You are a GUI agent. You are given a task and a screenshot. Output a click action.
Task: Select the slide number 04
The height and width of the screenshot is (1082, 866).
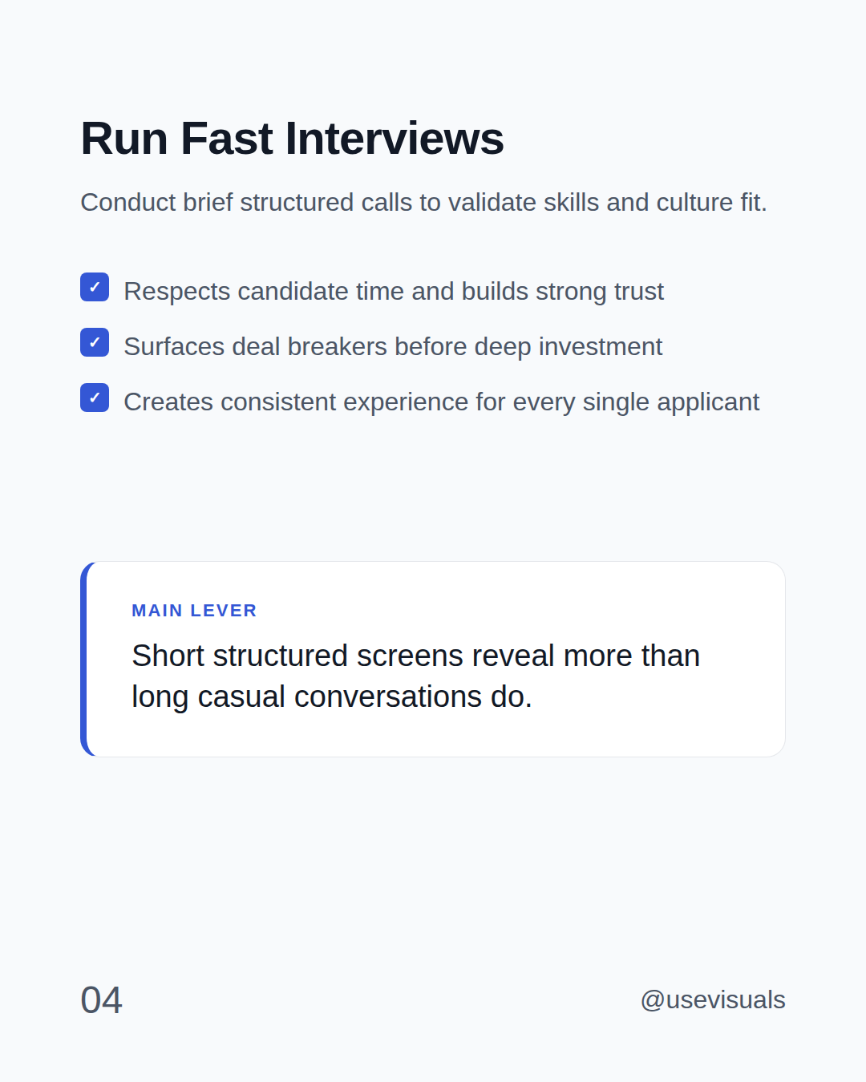(102, 1000)
